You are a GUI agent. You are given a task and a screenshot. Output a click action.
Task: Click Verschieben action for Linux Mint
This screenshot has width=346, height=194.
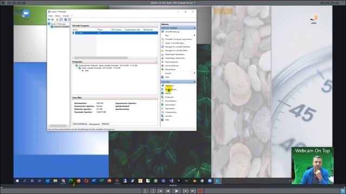pos(170,105)
